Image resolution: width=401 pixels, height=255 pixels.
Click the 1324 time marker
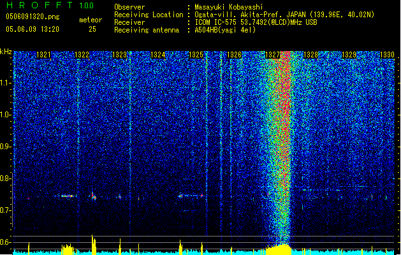click(158, 55)
